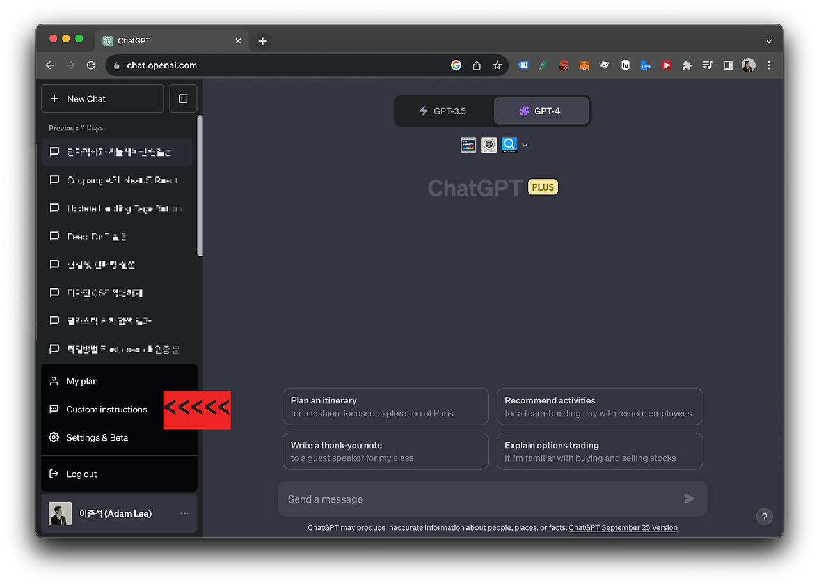The width and height of the screenshot is (819, 585).
Task: Open My plan from the account menu
Action: pos(119,381)
